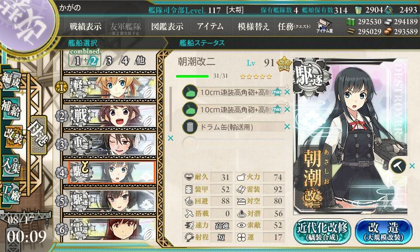
Task: Click the hammer reinforcement expansion slot icon
Action: [398, 166]
